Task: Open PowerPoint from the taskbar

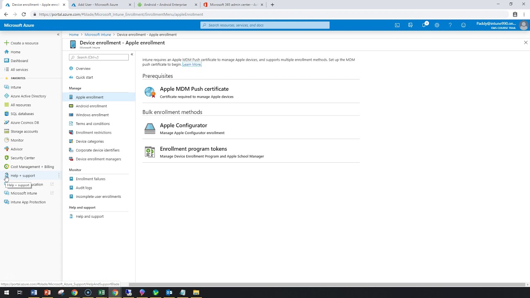Action: pos(47,293)
